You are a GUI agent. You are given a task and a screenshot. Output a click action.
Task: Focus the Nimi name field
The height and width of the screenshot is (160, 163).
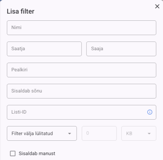81,28
